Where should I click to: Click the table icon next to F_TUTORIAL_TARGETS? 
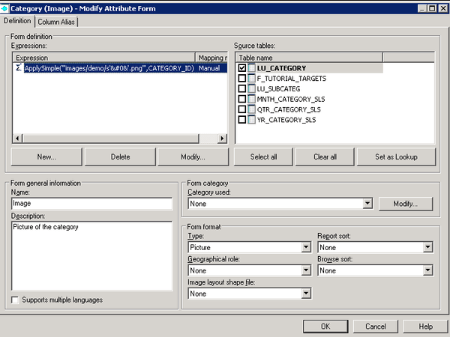[x=252, y=78]
